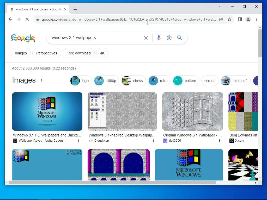Apply the Free download filter chip

click(x=78, y=53)
